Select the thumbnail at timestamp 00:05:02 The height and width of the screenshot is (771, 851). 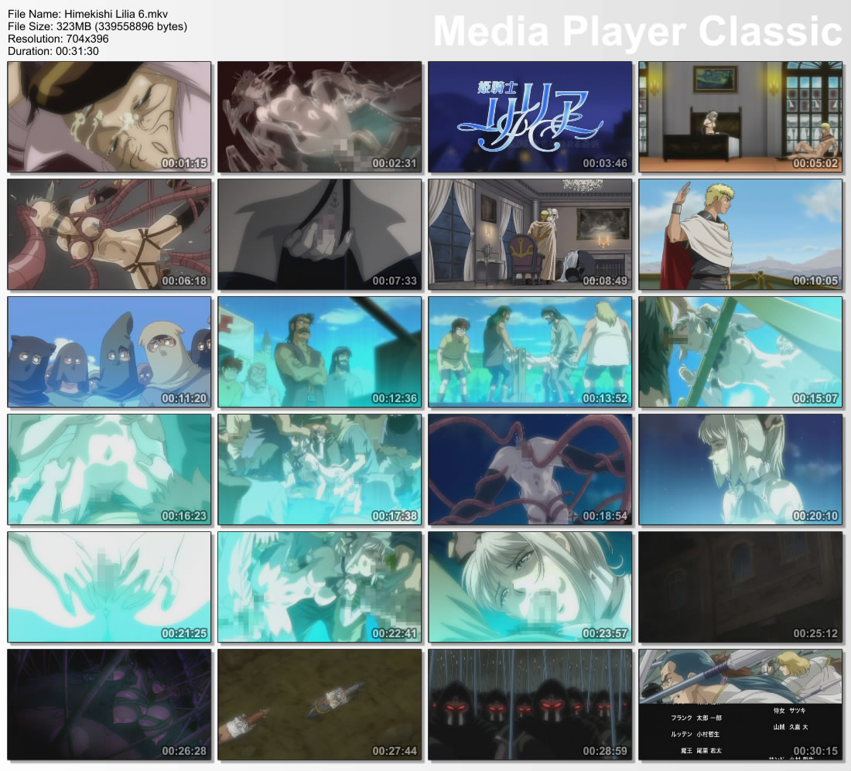(x=740, y=117)
